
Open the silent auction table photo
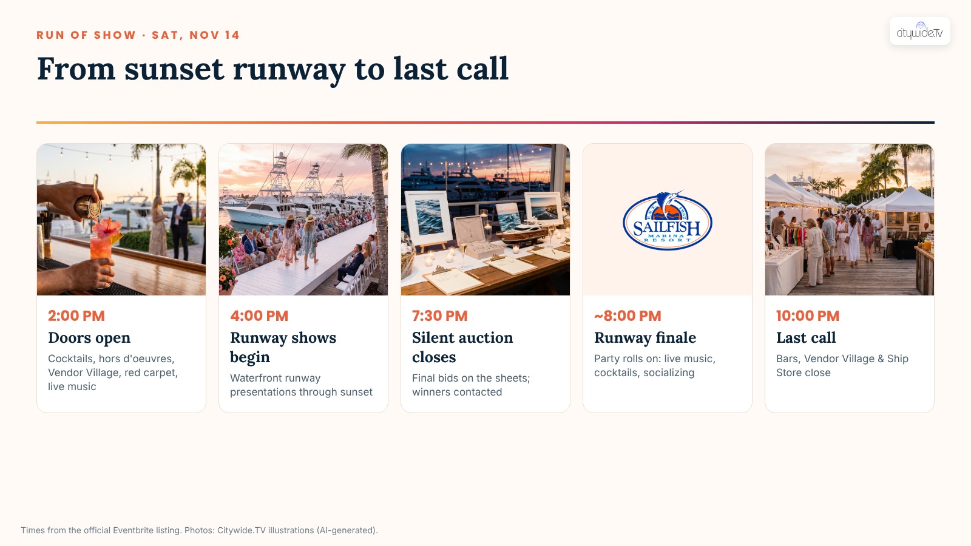coord(486,220)
